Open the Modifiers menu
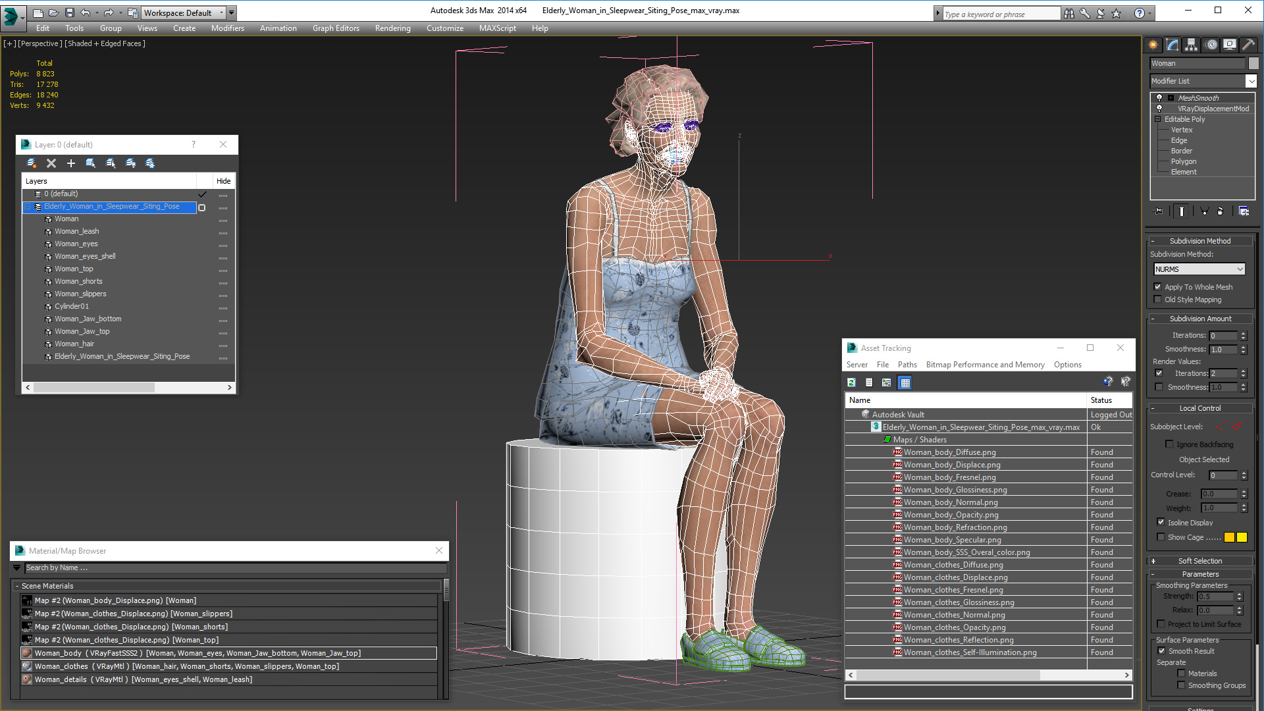 coord(228,28)
